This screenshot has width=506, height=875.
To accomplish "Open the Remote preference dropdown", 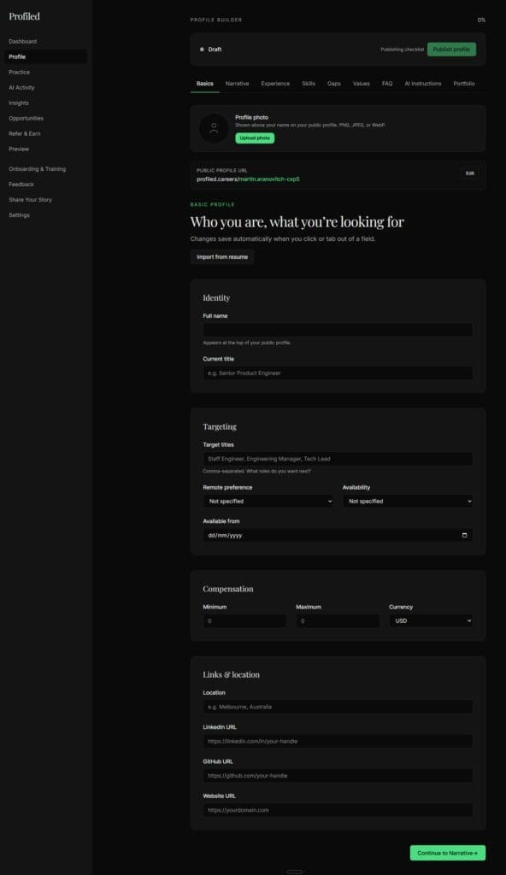I will pos(268,501).
